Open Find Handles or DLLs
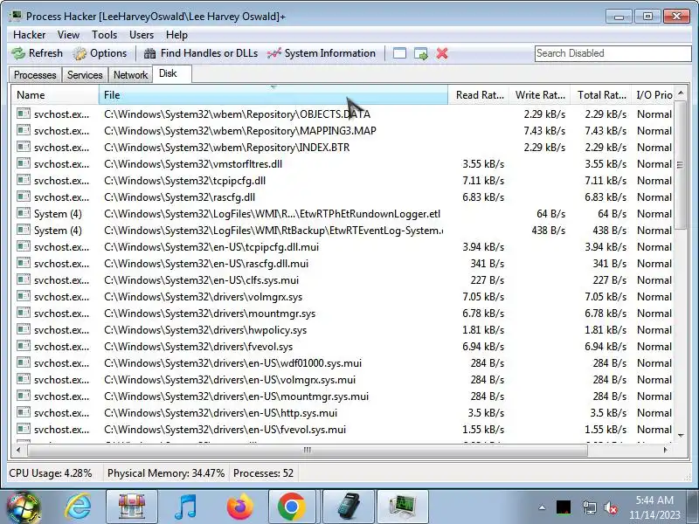The height and width of the screenshot is (524, 699). coord(201,53)
